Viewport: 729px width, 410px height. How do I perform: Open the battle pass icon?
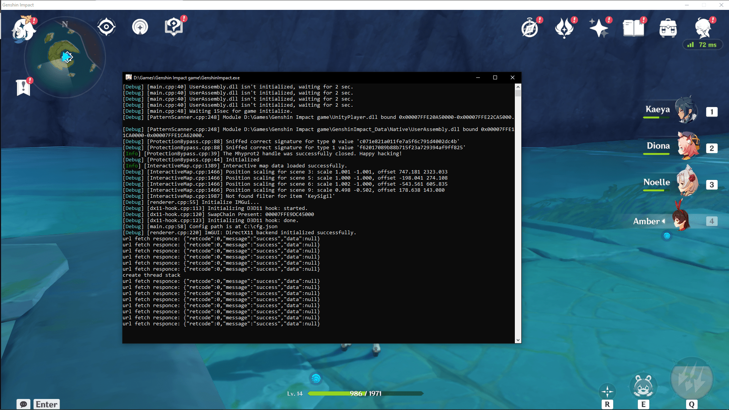564,28
